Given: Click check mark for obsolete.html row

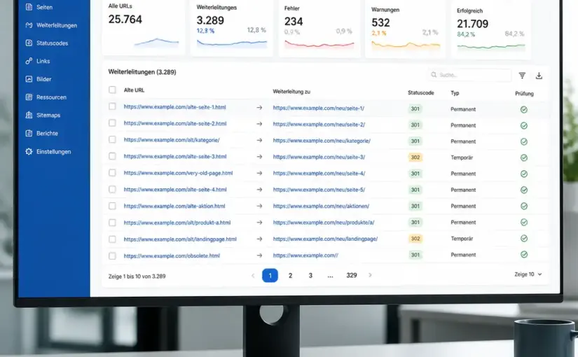Looking at the screenshot, I should (524, 255).
